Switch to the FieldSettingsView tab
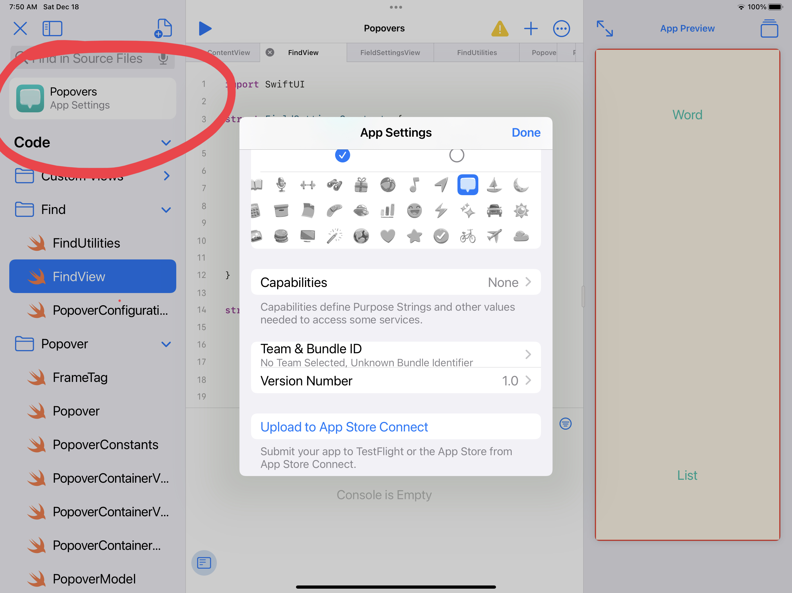 (x=390, y=53)
